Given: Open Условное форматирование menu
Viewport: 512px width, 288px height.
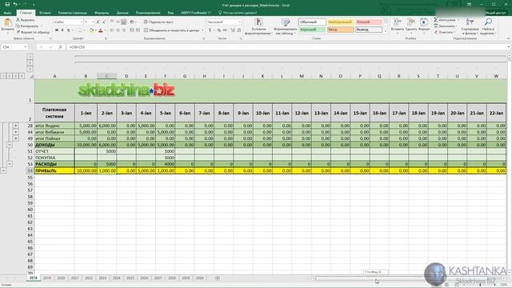Looking at the screenshot, I should [x=258, y=26].
